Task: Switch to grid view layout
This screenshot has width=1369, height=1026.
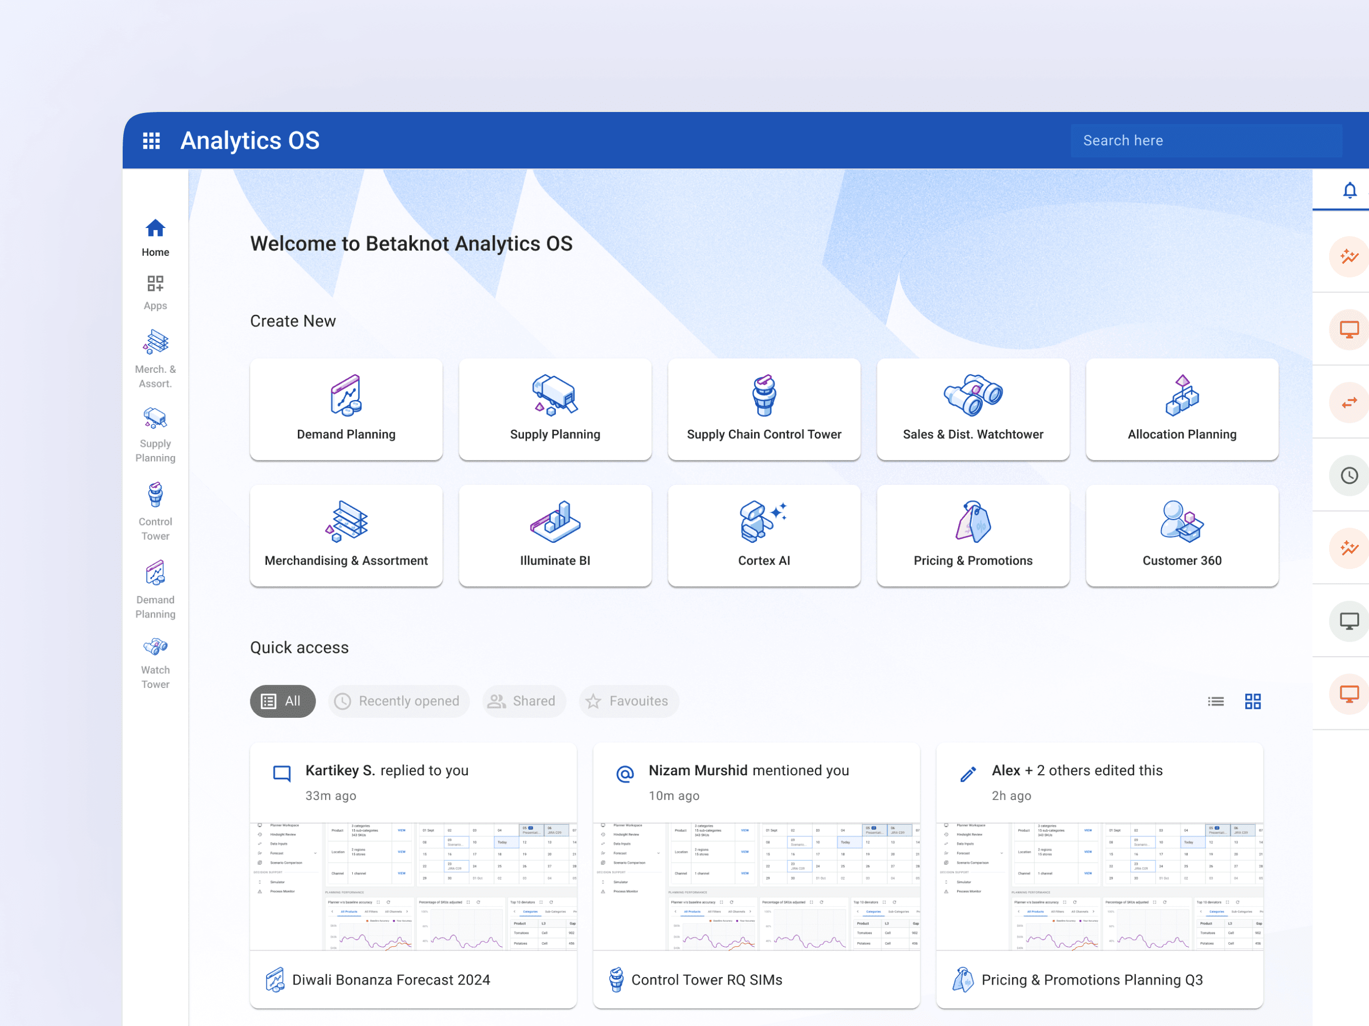Action: coord(1253,701)
